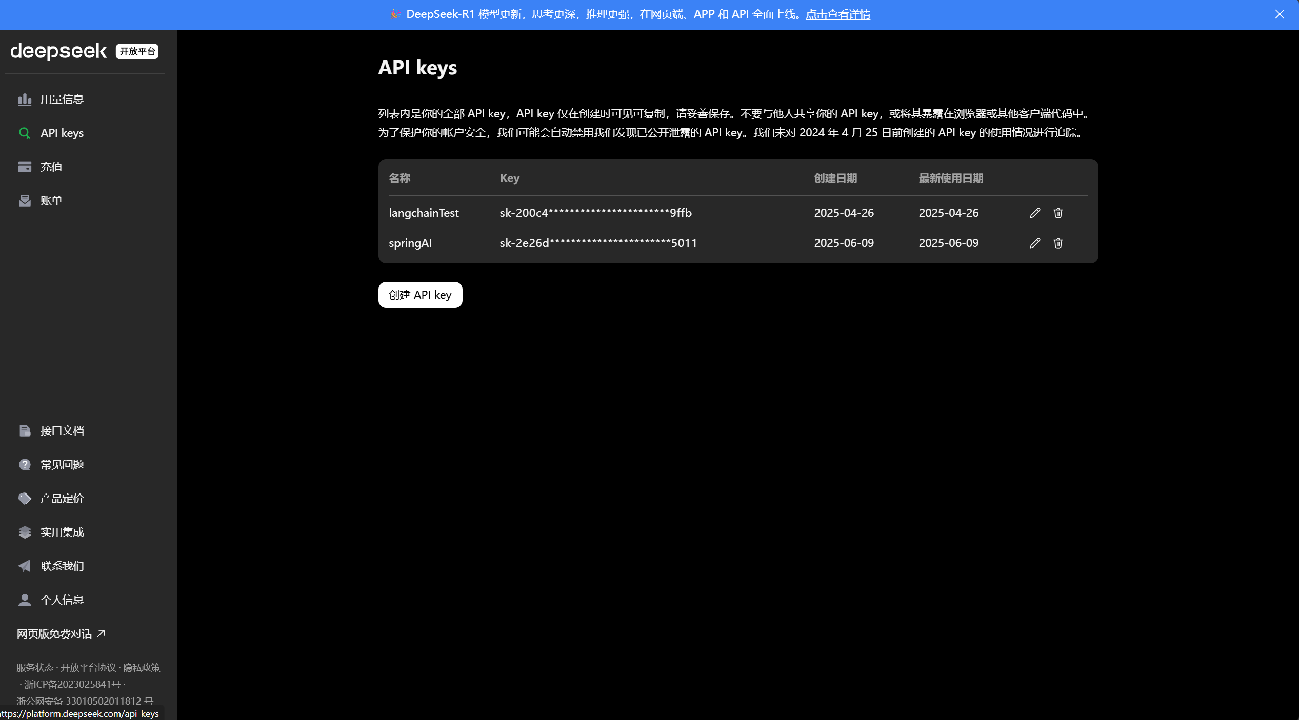Screen dimensions: 1299x720
Task: Click the deepseek logo
Action: [x=58, y=51]
